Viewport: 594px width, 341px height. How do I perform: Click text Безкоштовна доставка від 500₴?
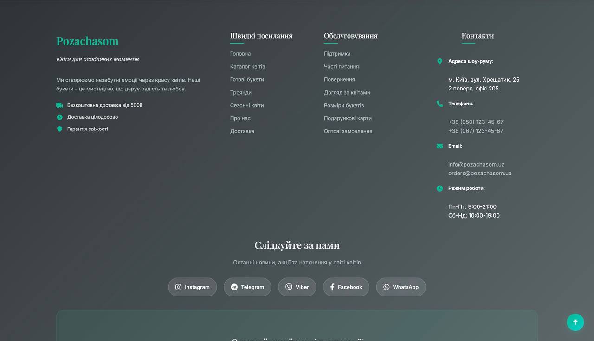pos(105,105)
